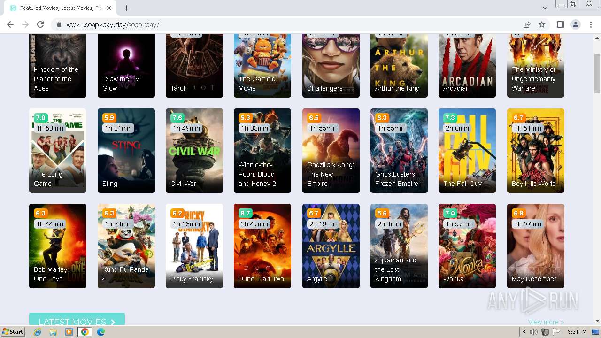Viewport: 601px width, 338px height.
Task: Click the scrollbar up arrow
Action: 597,37
